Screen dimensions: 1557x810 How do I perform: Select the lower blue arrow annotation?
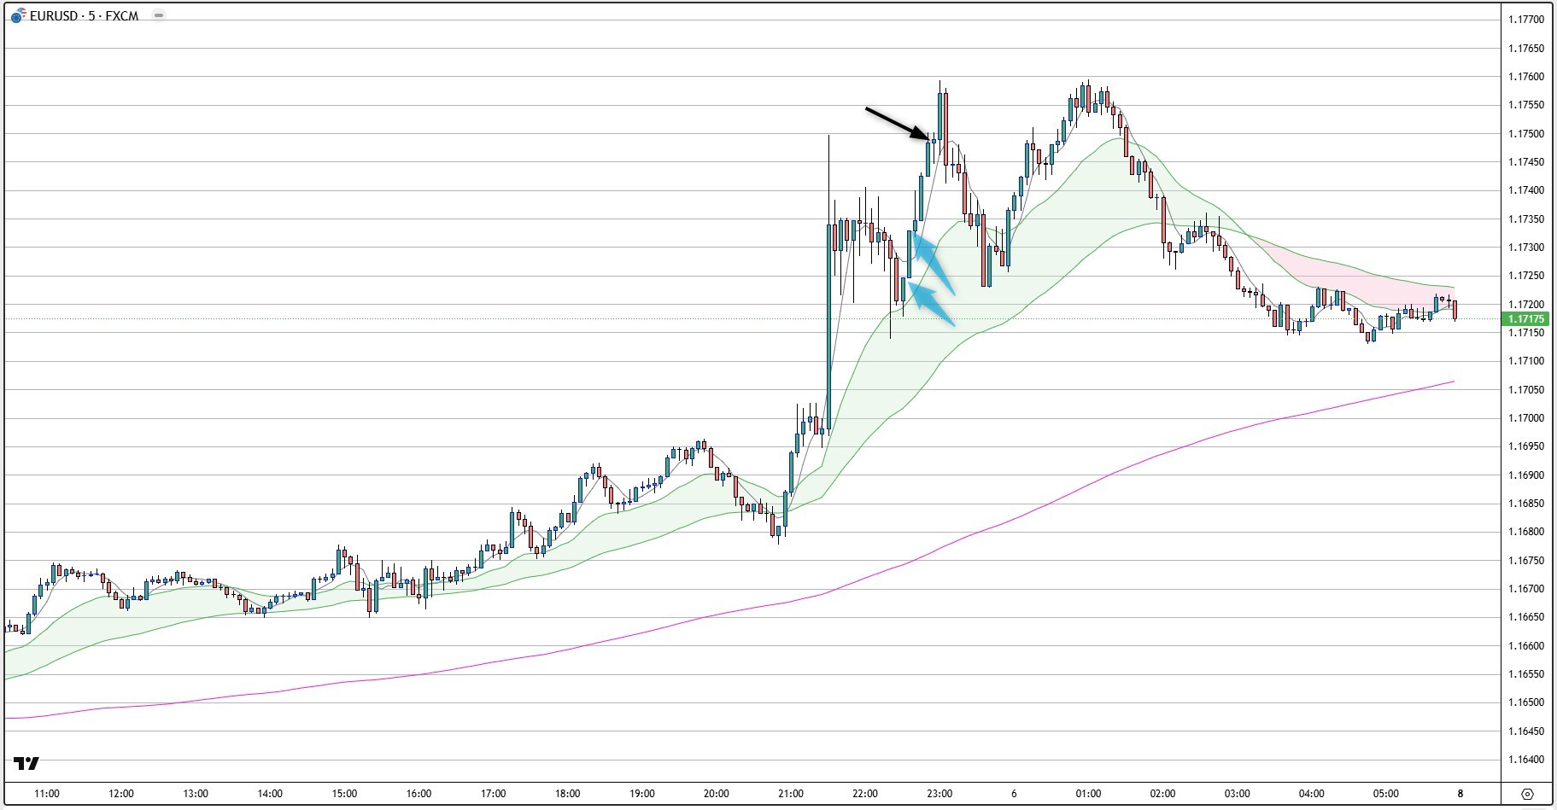932,306
